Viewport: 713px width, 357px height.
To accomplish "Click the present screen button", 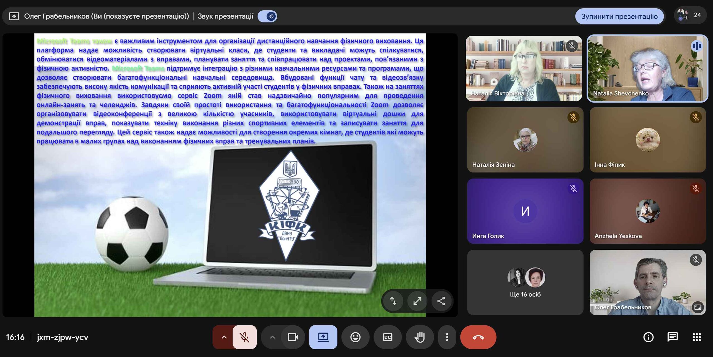I will point(323,337).
